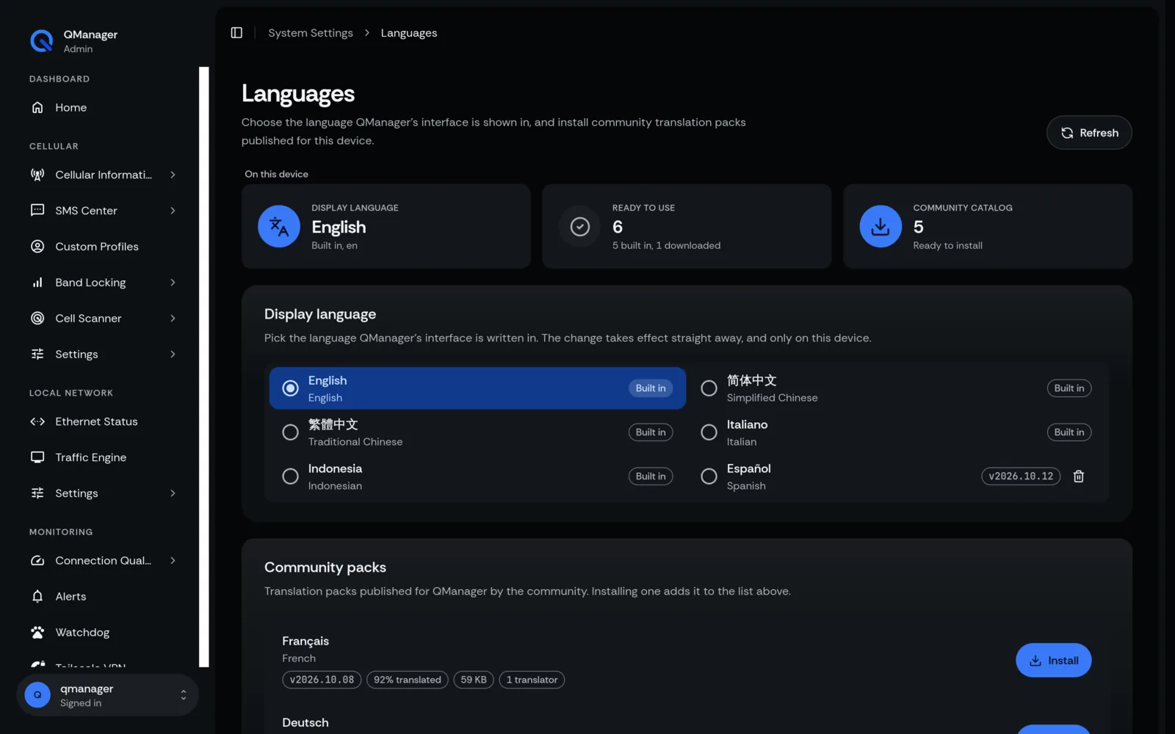
Task: Click the Ready to Use checkmark icon
Action: [580, 226]
